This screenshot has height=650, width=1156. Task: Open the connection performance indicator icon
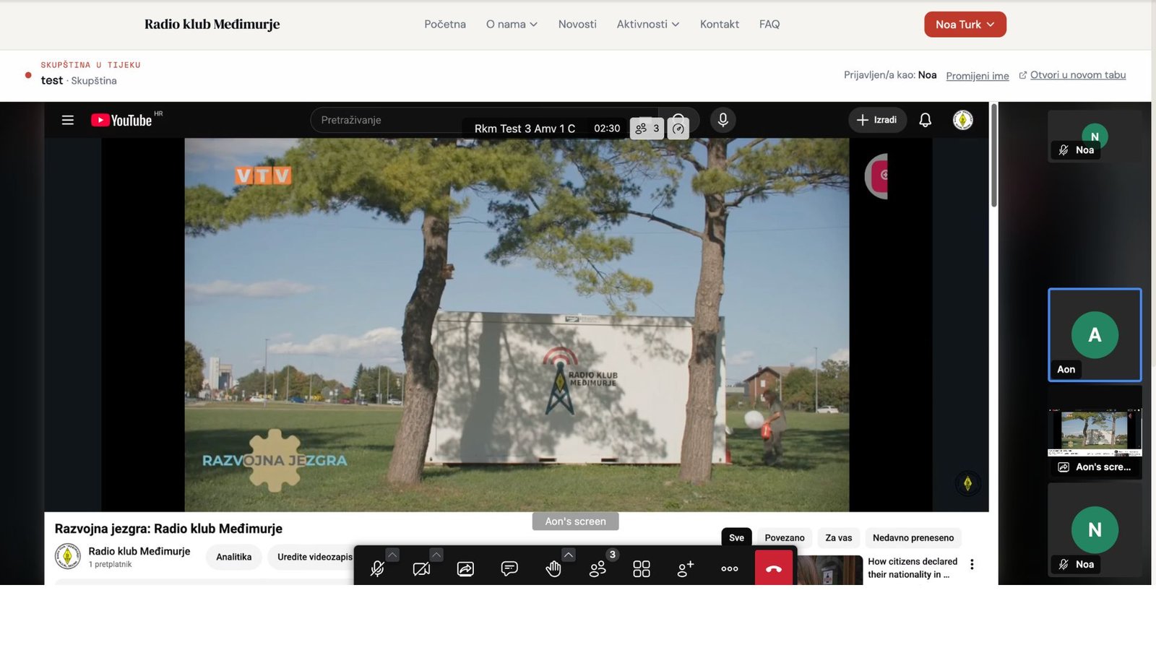(x=678, y=129)
